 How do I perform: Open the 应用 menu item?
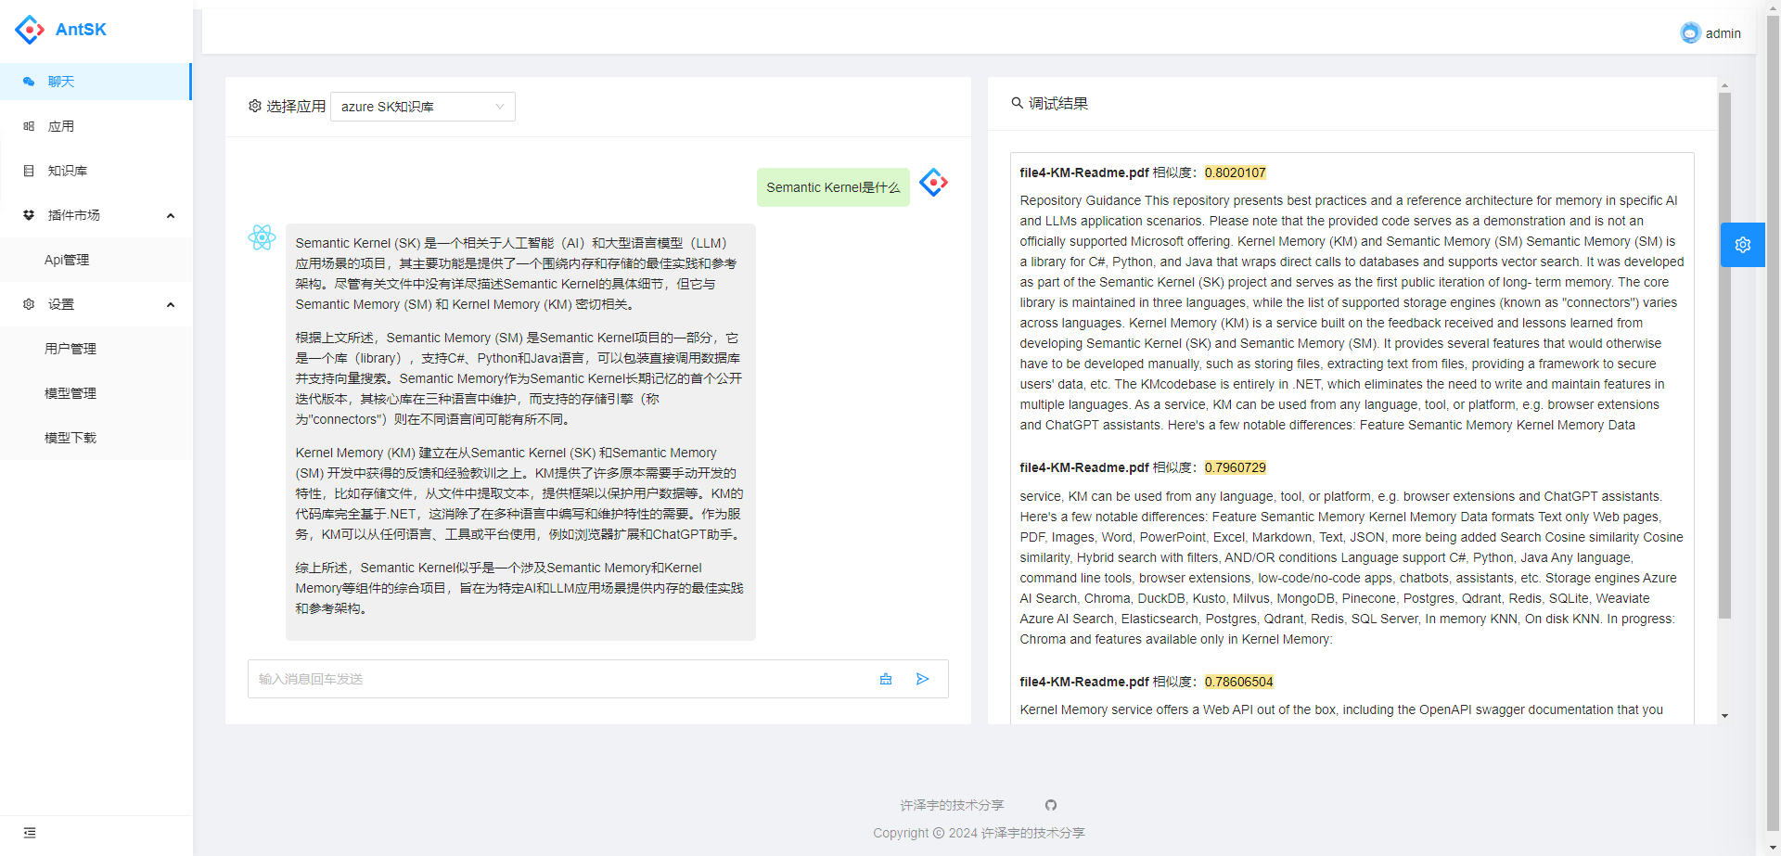pos(96,126)
